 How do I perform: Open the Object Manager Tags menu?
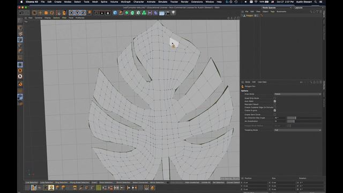pos(272,12)
